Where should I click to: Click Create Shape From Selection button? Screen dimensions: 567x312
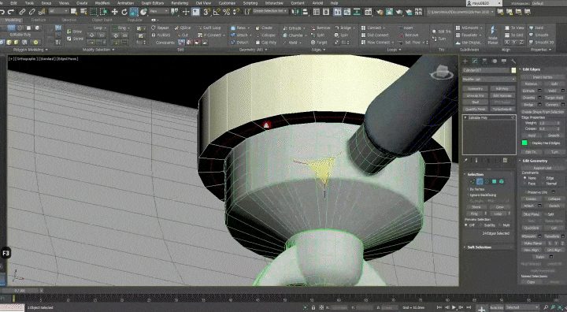pos(543,112)
